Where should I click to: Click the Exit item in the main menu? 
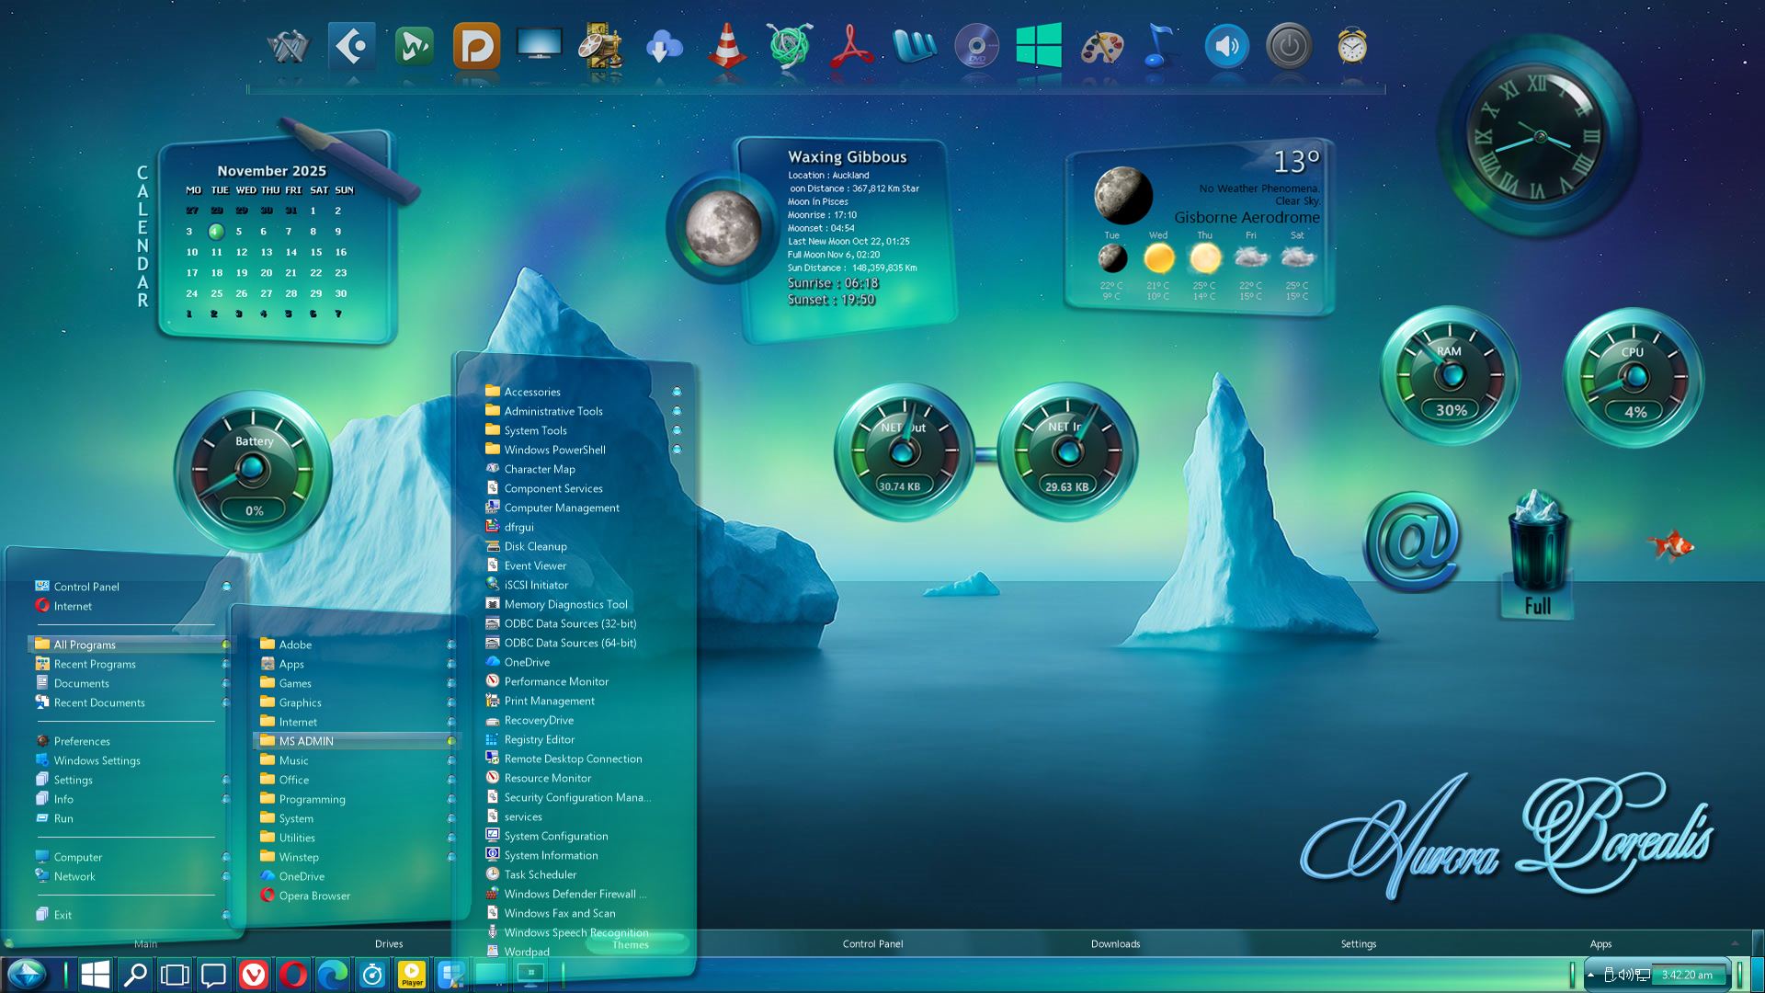(63, 915)
